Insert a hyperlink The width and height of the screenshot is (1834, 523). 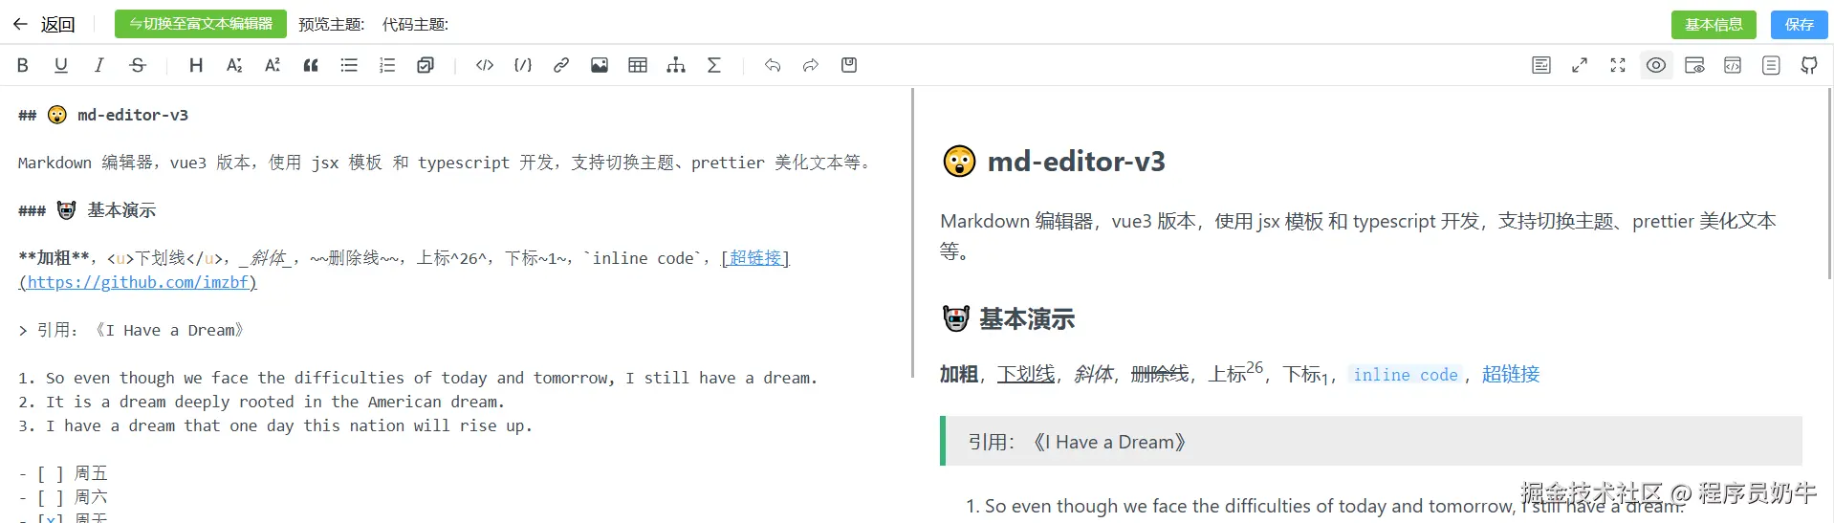561,65
